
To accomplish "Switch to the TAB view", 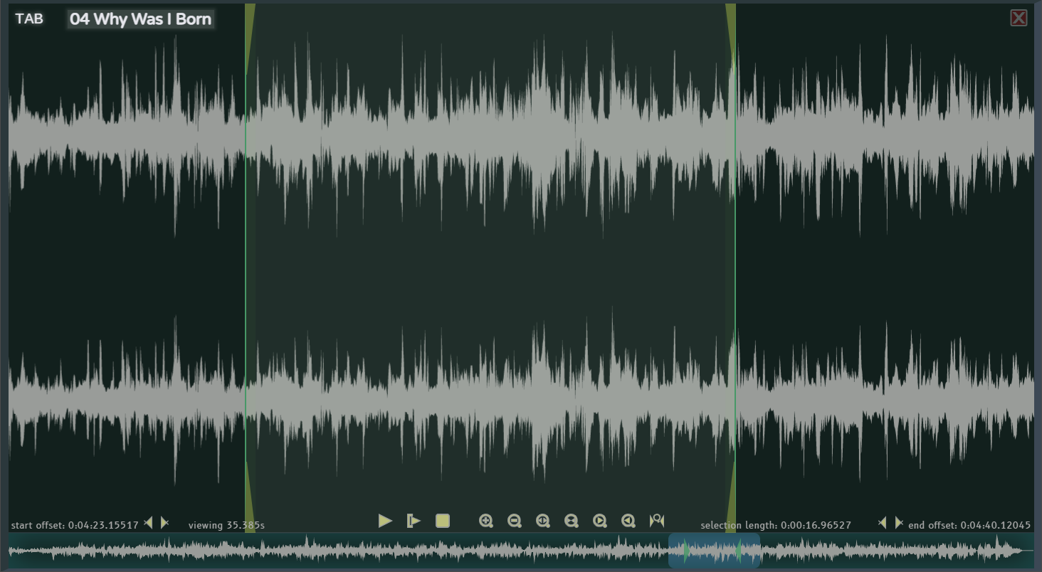I will tap(29, 18).
